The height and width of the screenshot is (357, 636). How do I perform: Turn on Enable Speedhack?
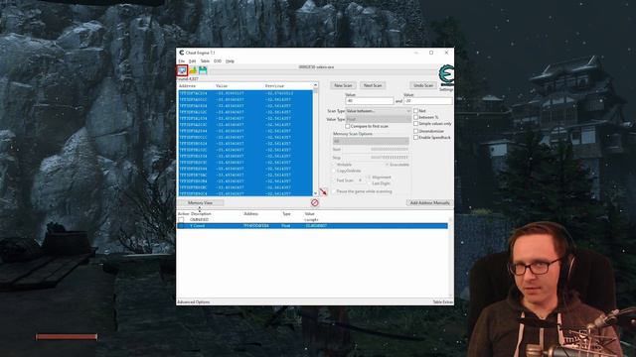pyautogui.click(x=415, y=138)
